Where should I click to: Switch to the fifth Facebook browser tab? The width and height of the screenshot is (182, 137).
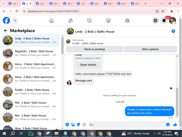pos(68,4)
